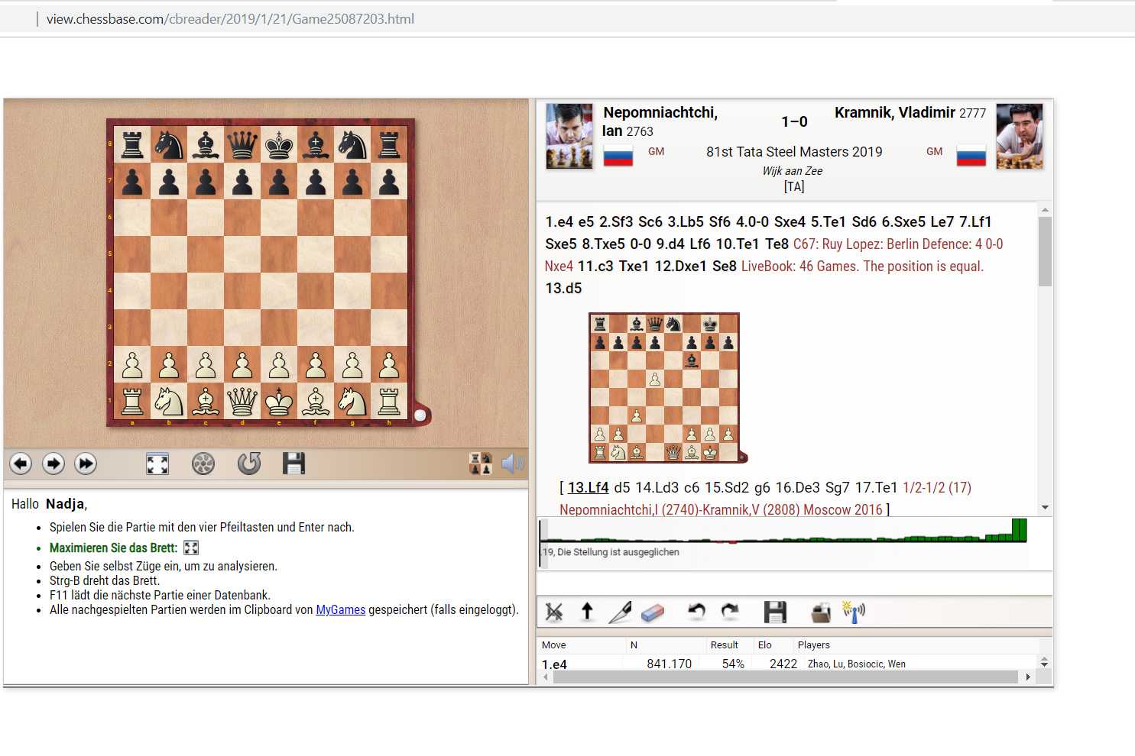Click the white knight on g1
1135x756 pixels.
click(x=352, y=401)
